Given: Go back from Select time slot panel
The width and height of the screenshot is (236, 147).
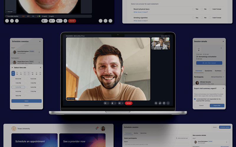Looking at the screenshot, I should 12,67.
